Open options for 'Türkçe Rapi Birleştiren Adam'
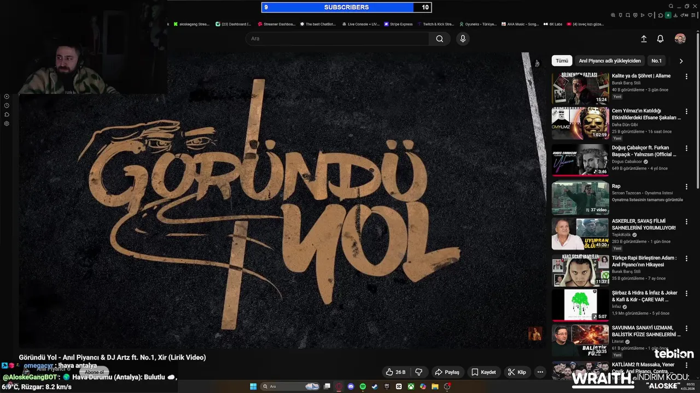 coord(686,259)
